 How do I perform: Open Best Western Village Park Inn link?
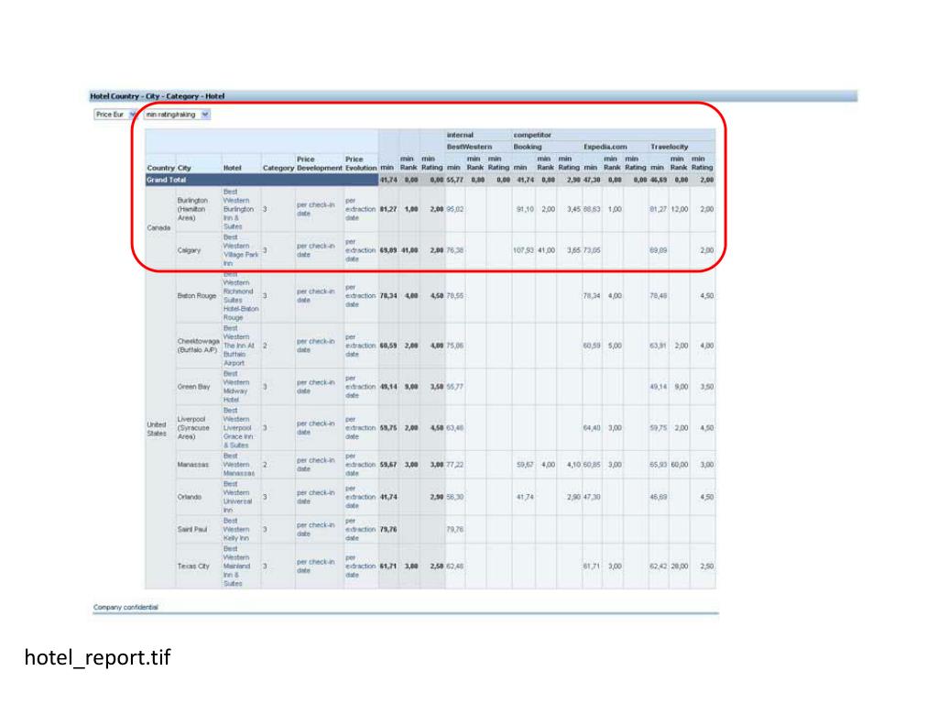[241, 250]
